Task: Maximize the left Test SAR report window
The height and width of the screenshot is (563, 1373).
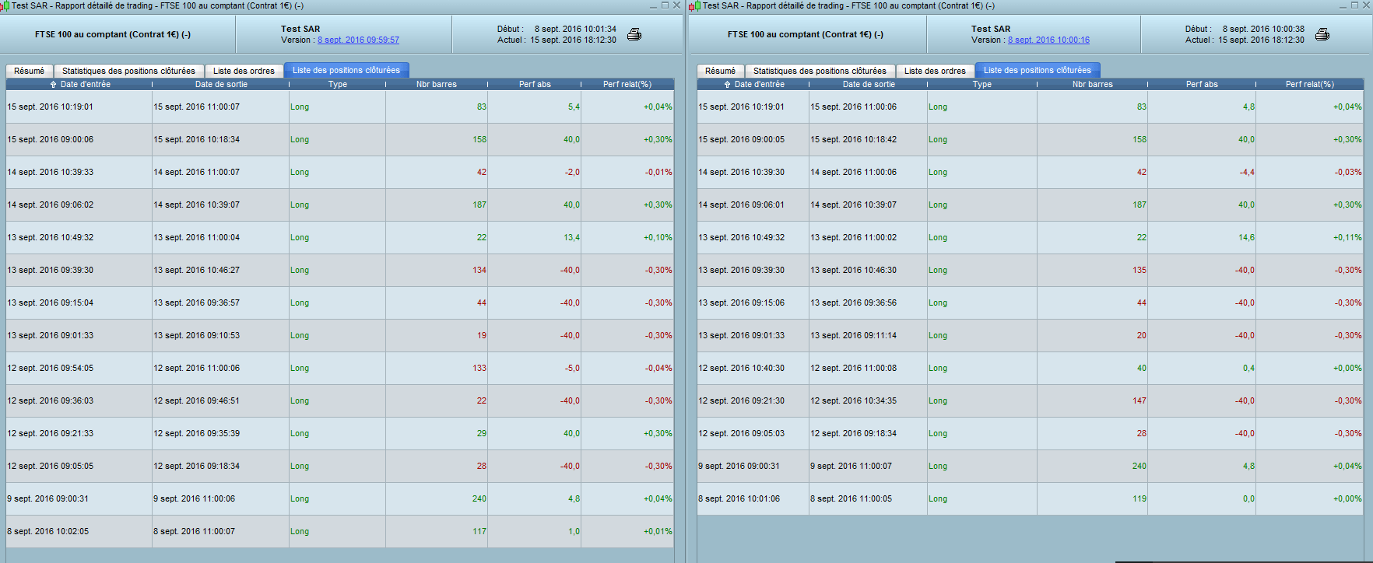Action: tap(665, 5)
